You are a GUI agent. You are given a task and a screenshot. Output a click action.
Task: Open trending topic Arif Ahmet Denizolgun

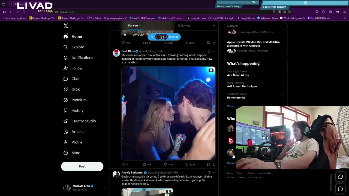242,86
